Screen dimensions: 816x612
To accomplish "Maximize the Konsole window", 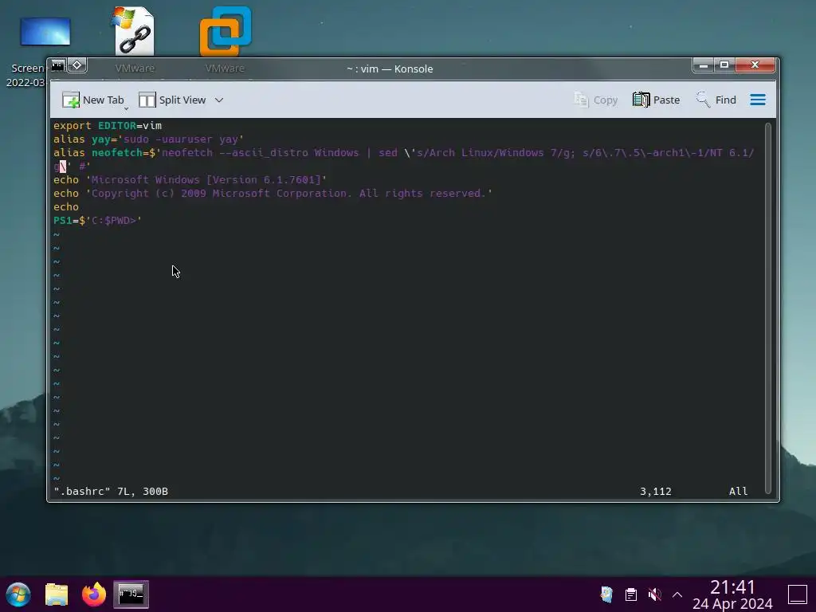I will point(724,65).
